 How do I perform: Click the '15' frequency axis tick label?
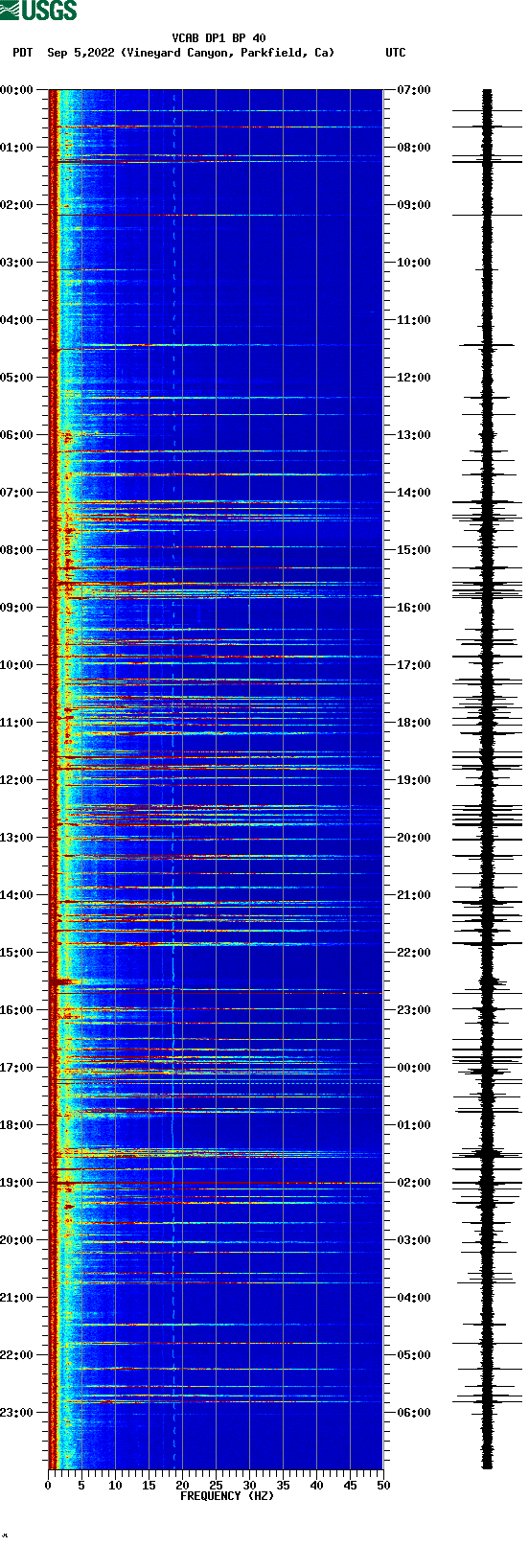[149, 1486]
